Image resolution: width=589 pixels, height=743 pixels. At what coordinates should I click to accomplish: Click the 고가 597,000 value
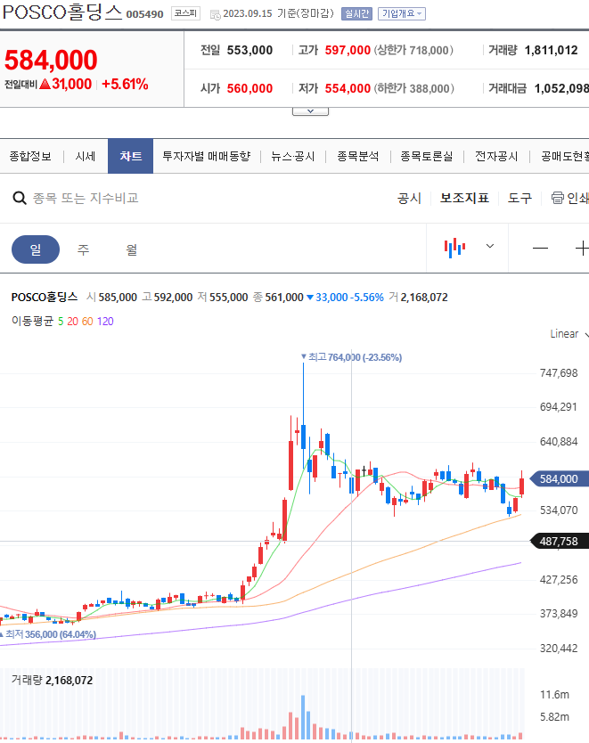click(x=348, y=50)
